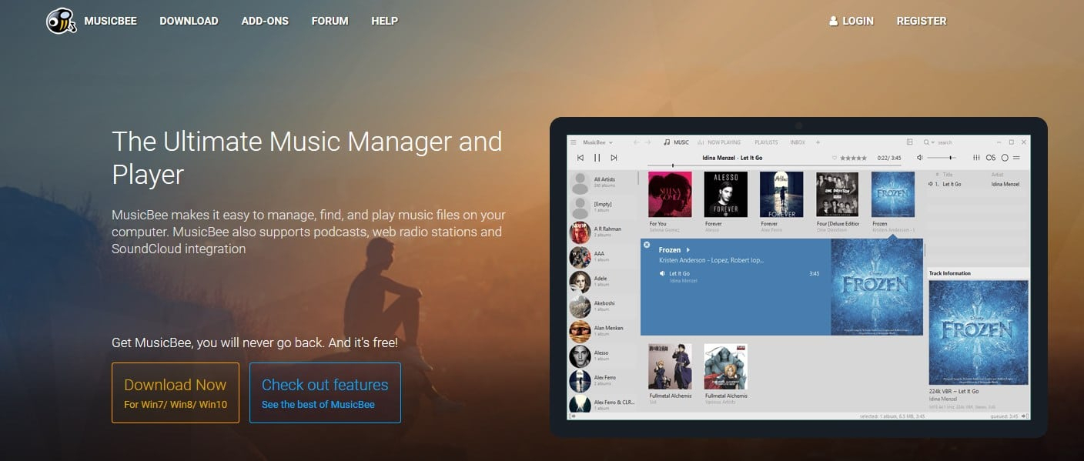The width and height of the screenshot is (1084, 461).
Task: Open the MusicBee dropdown menu in player
Action: point(597,142)
